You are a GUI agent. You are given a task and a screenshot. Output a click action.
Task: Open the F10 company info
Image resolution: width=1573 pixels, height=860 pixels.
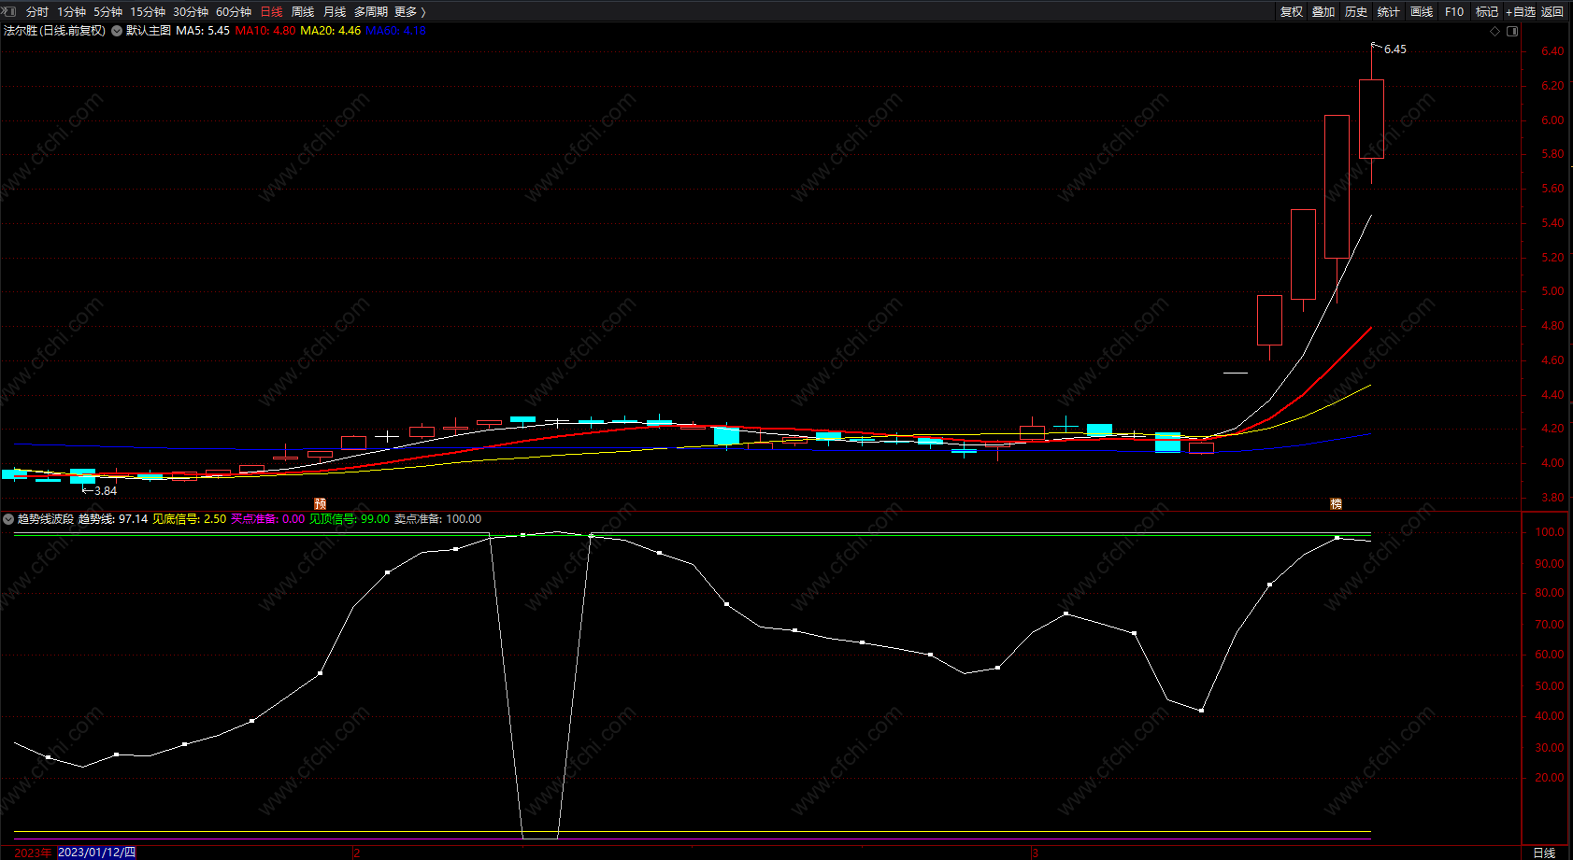pos(1454,12)
